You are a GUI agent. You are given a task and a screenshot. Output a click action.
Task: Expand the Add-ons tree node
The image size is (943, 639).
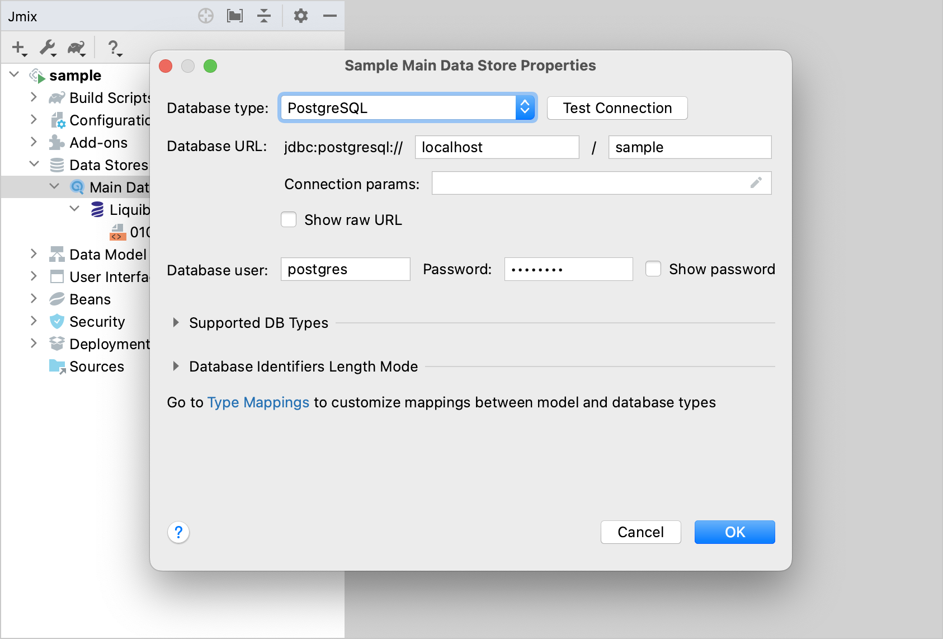pyautogui.click(x=34, y=142)
